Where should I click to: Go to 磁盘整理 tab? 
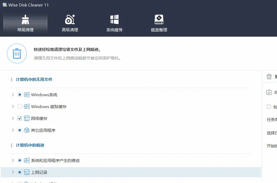(159, 23)
